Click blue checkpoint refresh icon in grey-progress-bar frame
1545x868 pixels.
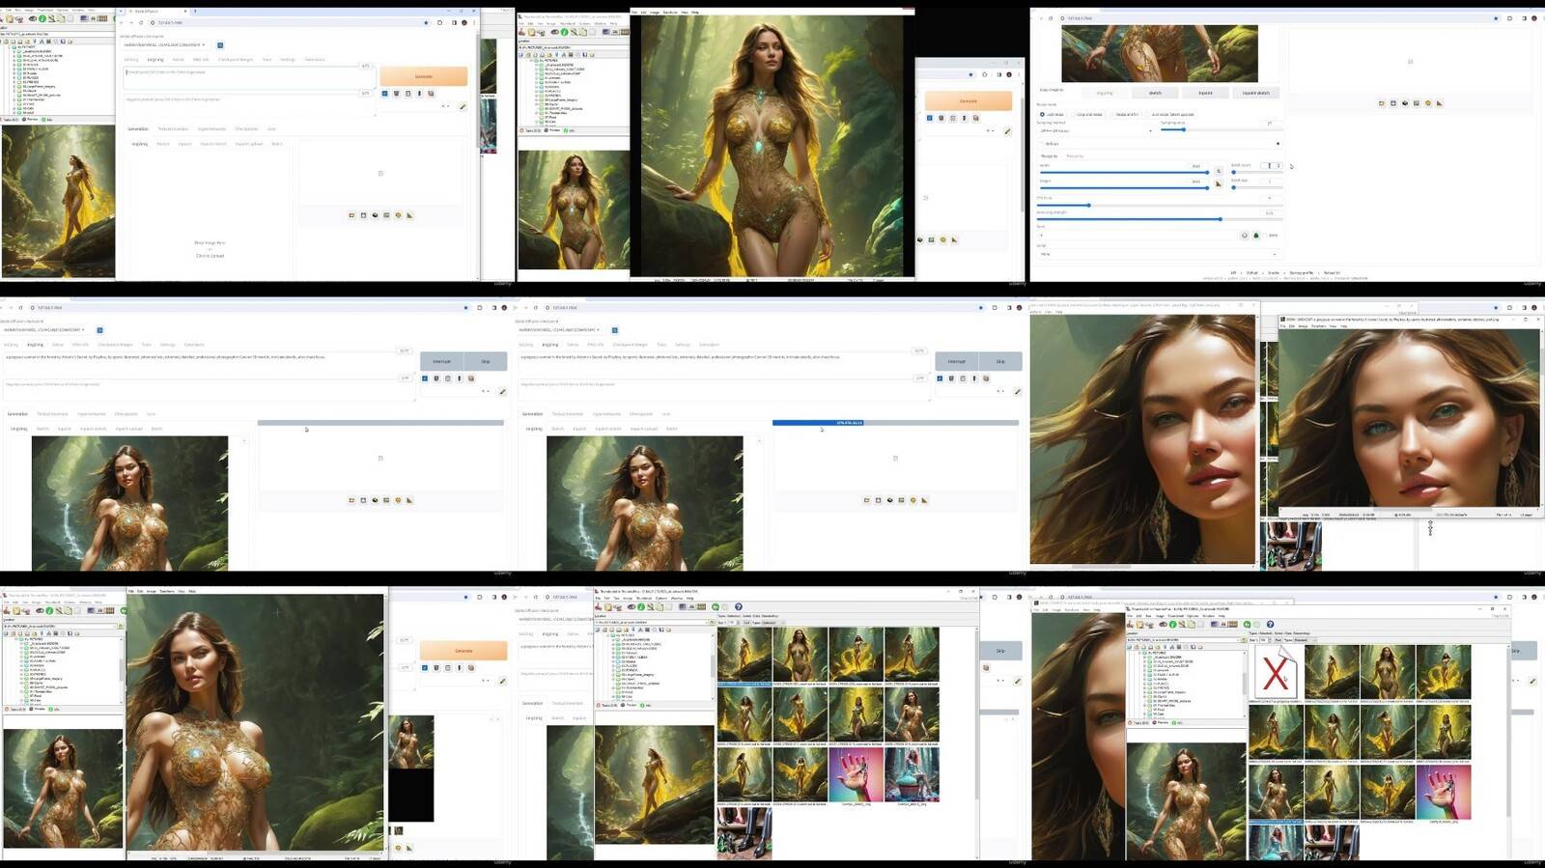(99, 330)
